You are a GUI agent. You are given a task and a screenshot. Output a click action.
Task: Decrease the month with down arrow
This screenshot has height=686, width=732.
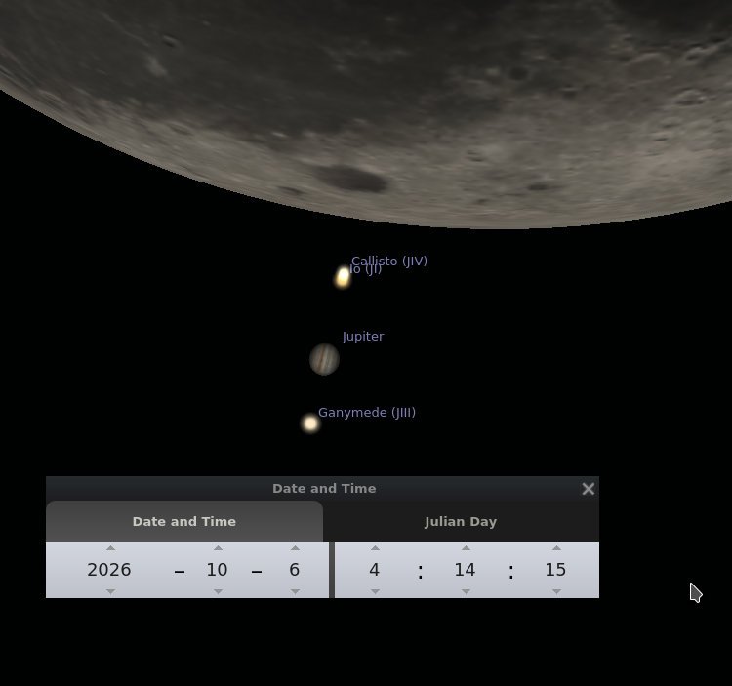tap(218, 591)
